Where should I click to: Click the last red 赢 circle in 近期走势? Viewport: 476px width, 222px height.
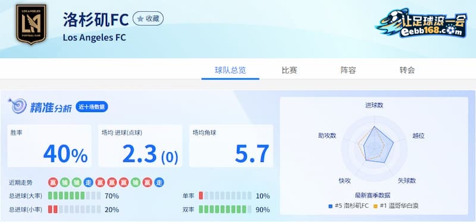[x=147, y=182]
